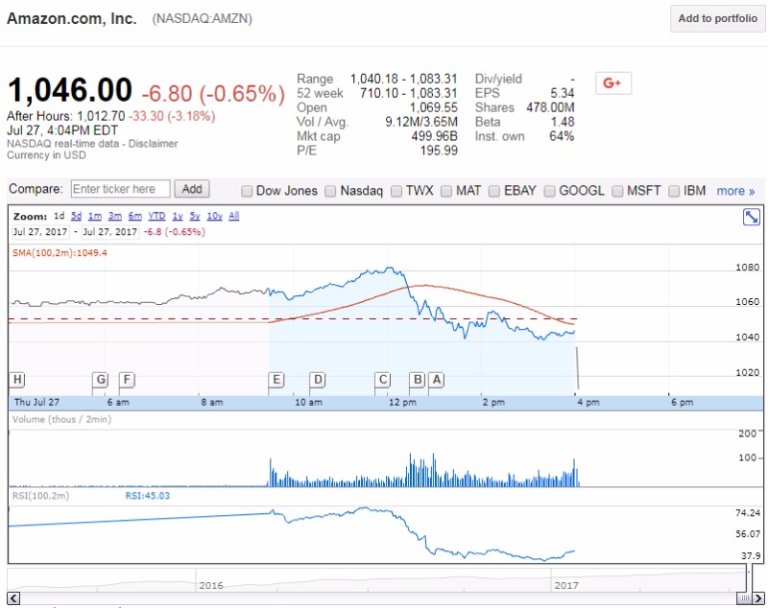This screenshot has height=608, width=768.
Task: Switch chart zoom to 3m
Action: [x=115, y=216]
